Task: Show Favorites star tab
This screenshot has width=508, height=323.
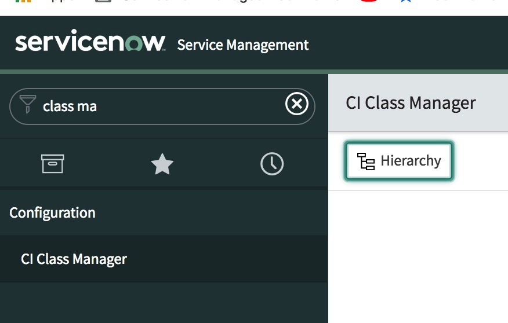Action: 162,164
